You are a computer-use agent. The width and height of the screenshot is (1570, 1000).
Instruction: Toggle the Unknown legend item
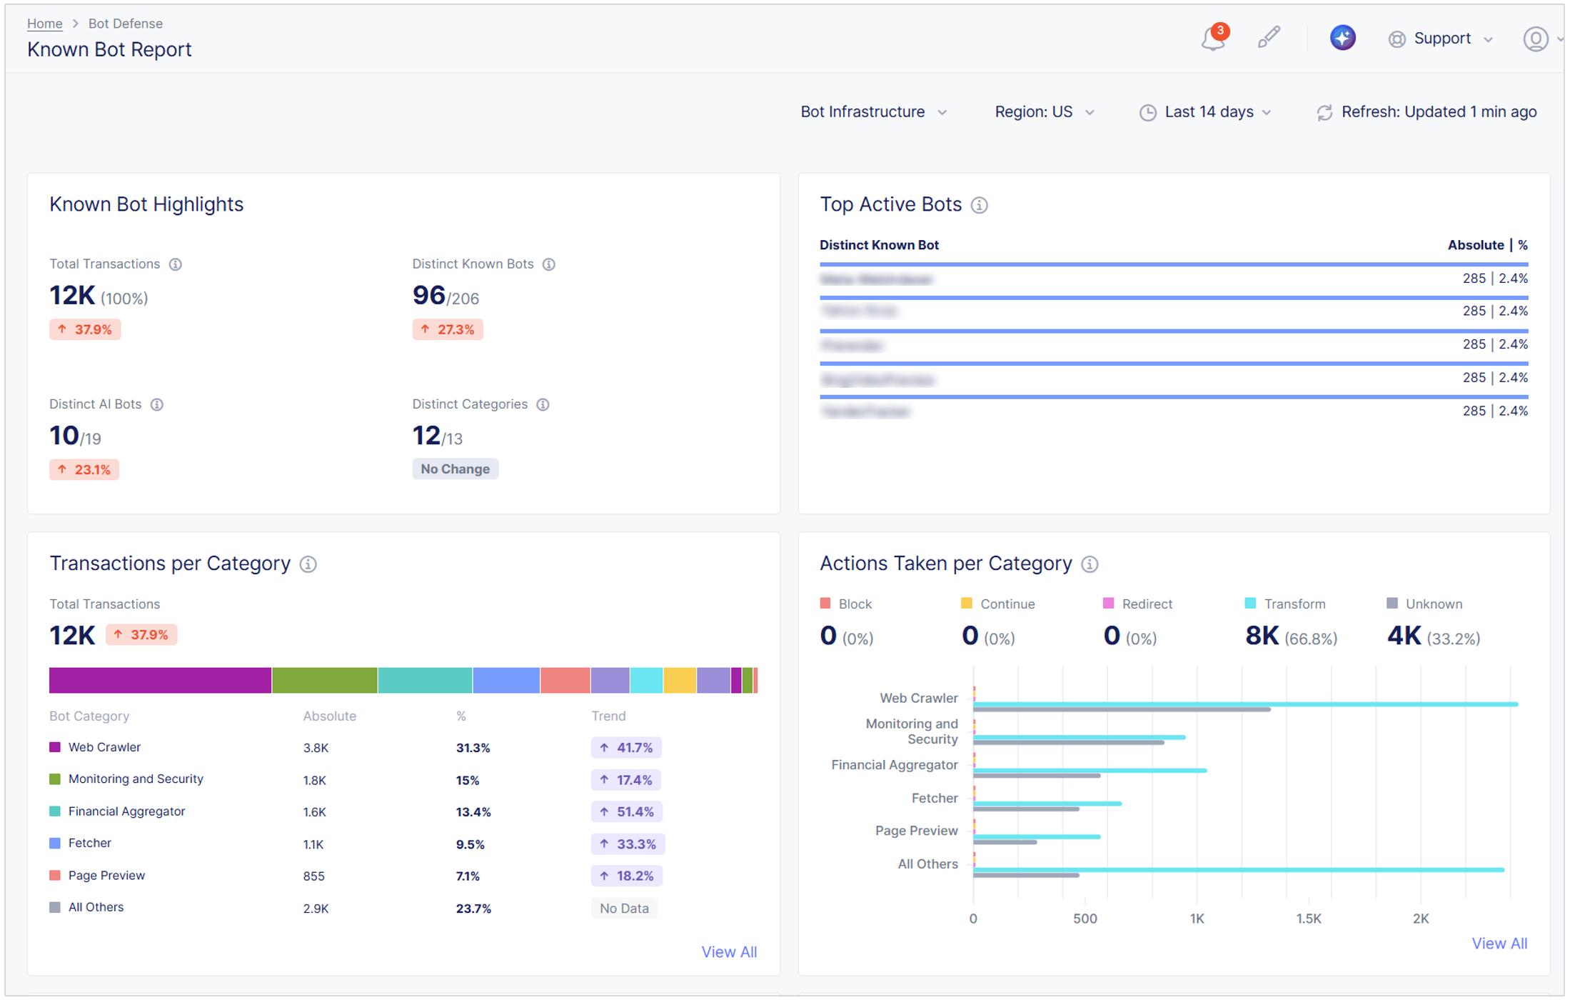click(x=1424, y=604)
